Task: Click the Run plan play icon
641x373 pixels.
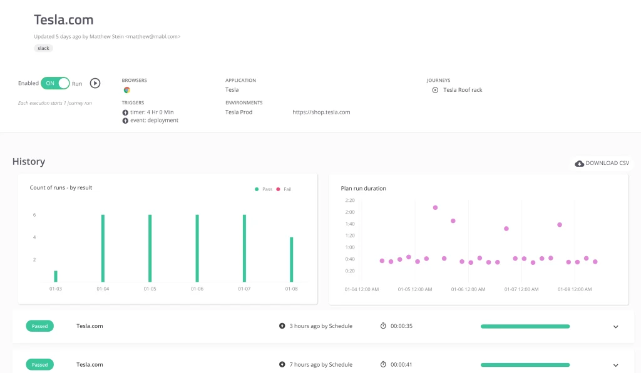Action: (95, 83)
